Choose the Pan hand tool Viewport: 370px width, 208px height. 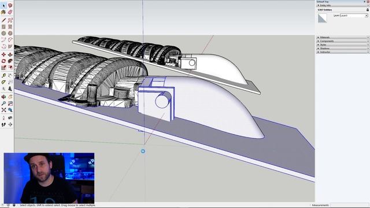(x=10, y=96)
